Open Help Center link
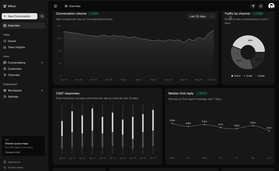 [x=14, y=162]
